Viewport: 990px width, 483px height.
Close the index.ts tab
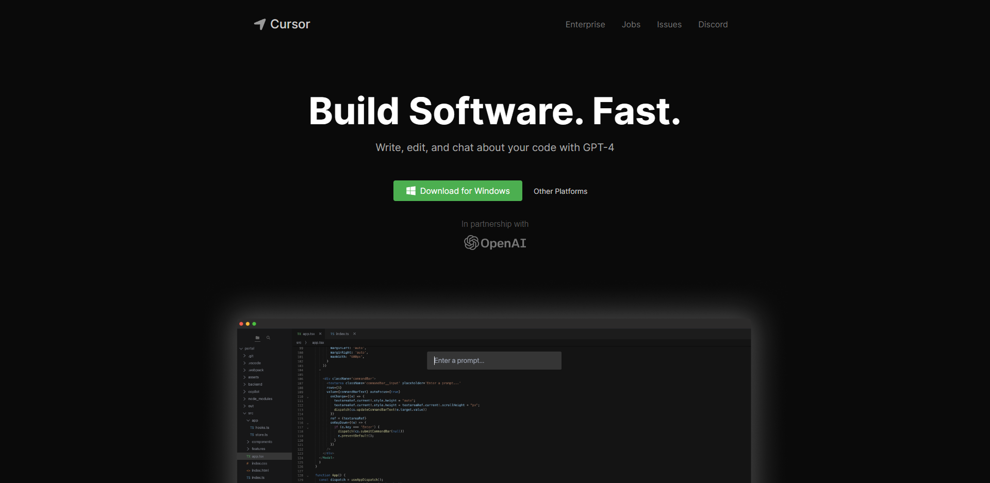(354, 334)
